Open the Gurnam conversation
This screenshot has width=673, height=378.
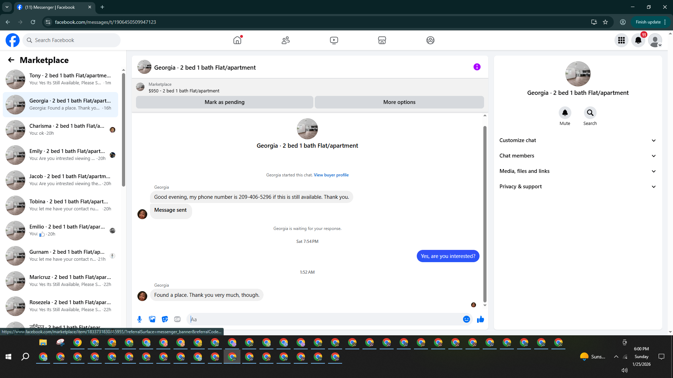60,256
